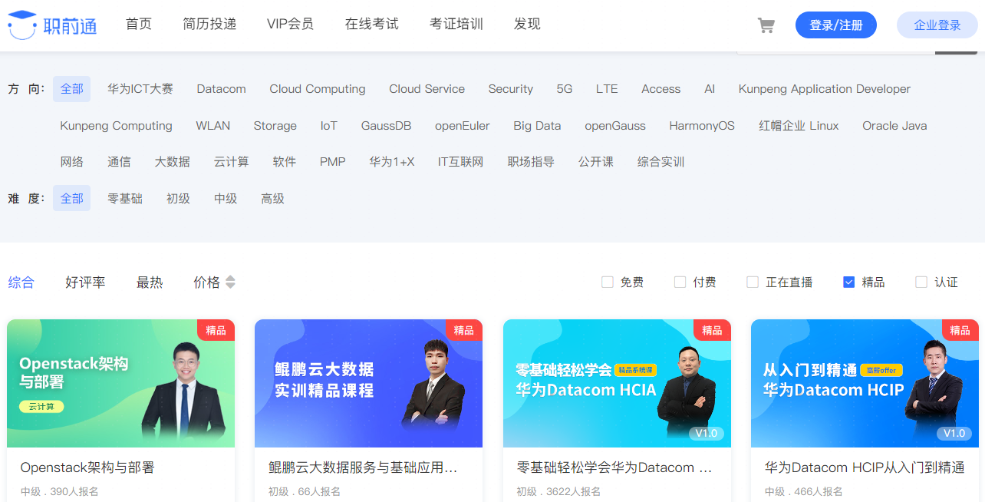This screenshot has height=502, width=985.
Task: Open 鲲鹏云大数据 实训精品课程 thumbnail
Action: (x=368, y=383)
